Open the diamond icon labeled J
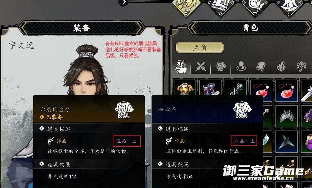The height and width of the screenshot is (188, 312). [x=289, y=7]
